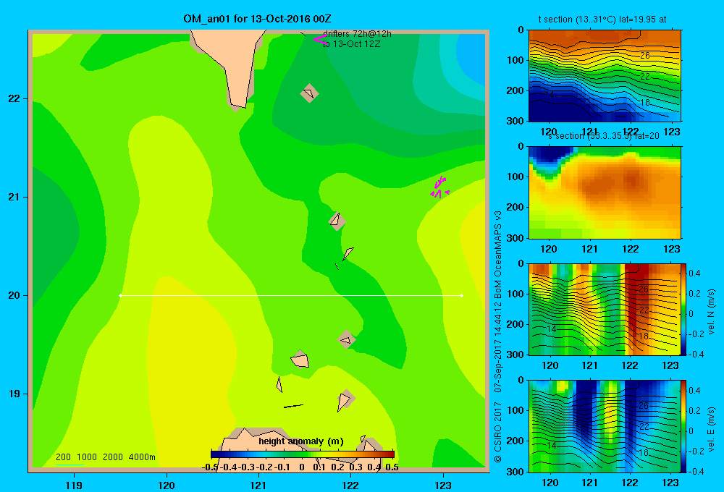724x492 pixels.
Task: Click the east end of the white section line
Action: [x=462, y=295]
